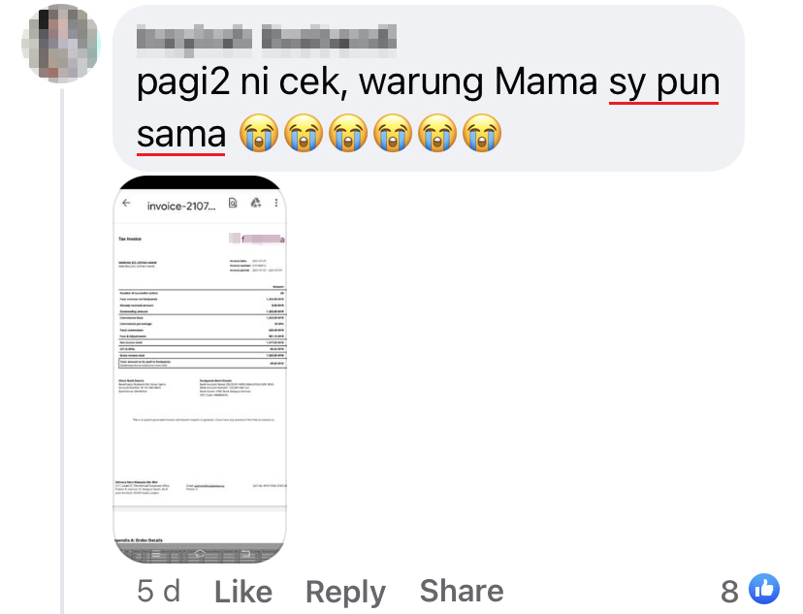Click the add-to-Drive icon in invoice header
This screenshot has width=803, height=614.
[x=256, y=203]
